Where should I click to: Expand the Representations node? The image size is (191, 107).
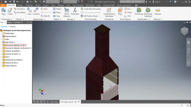tap(1, 36)
